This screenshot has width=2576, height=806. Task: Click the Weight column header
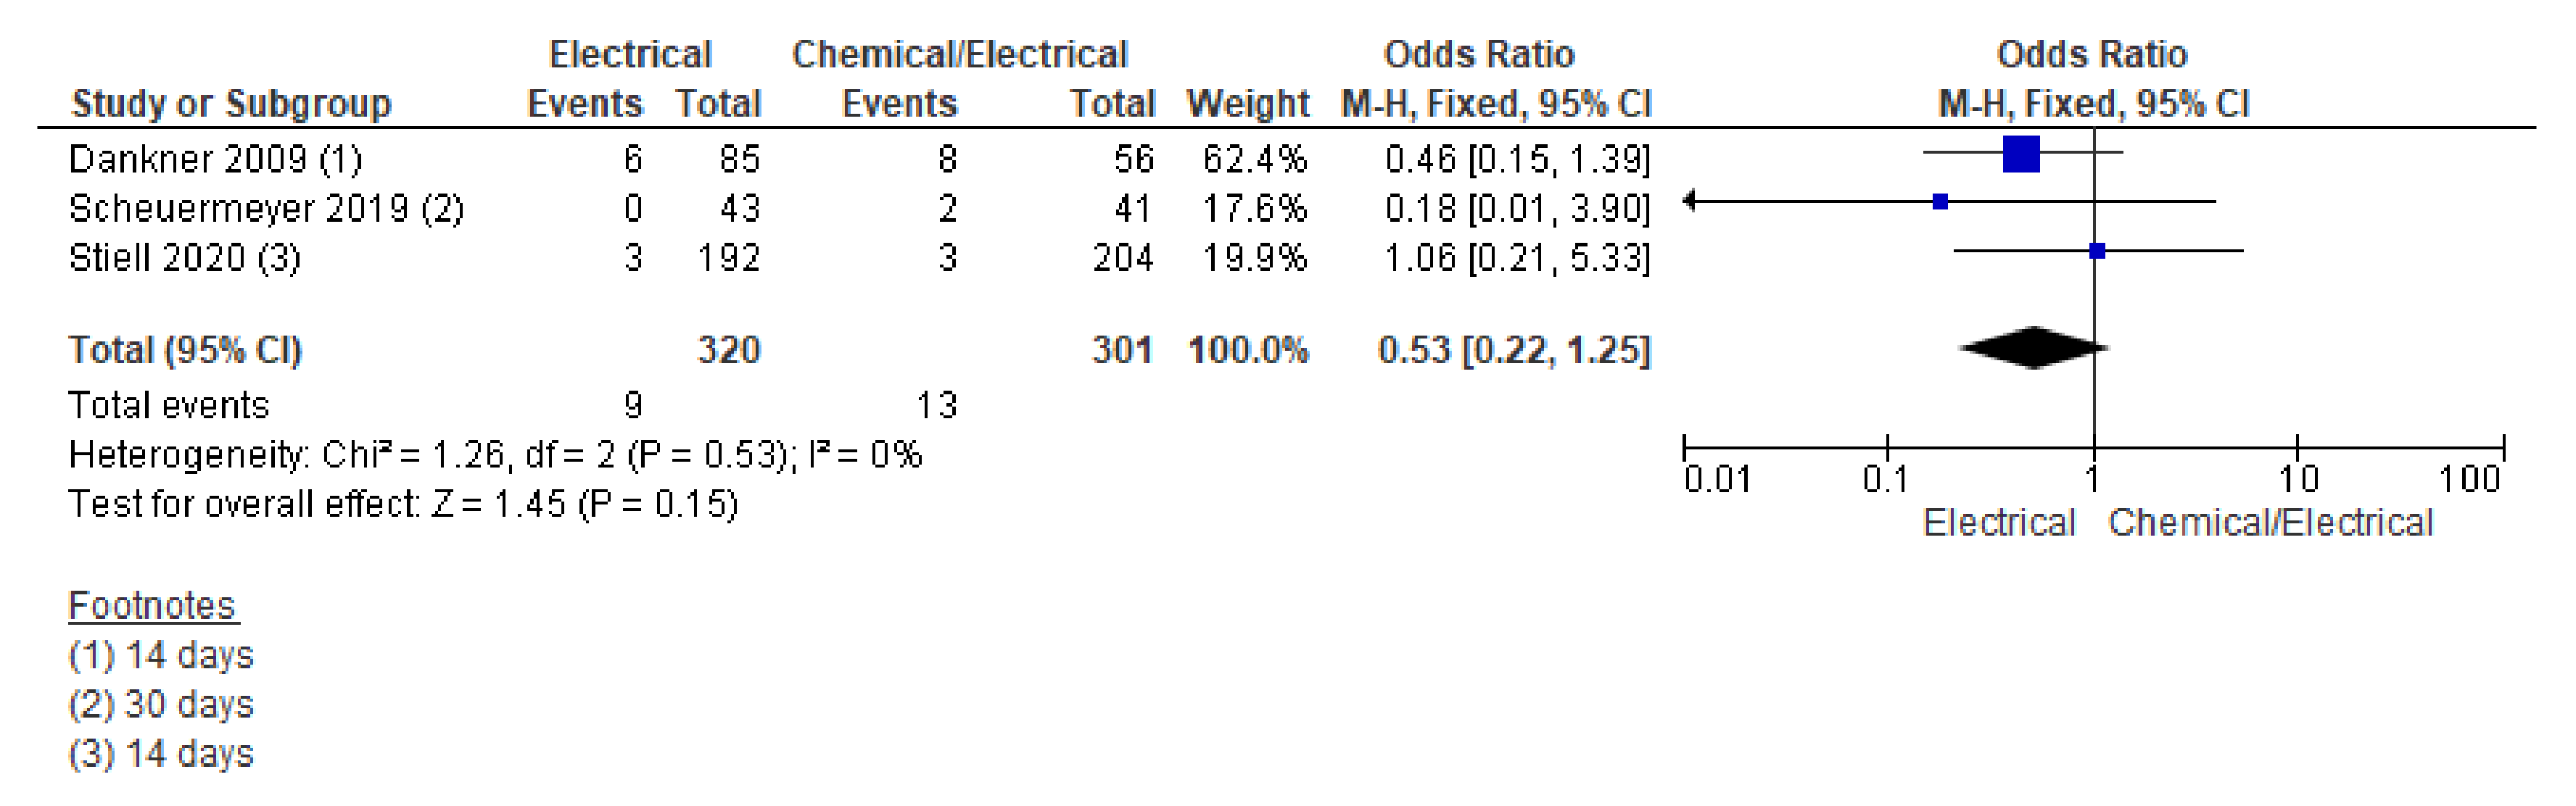point(1247,104)
